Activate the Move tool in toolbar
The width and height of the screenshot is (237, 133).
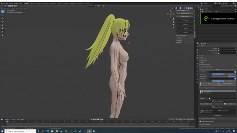tap(3, 18)
